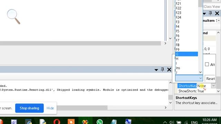Select the single letter I key entry
This screenshot has width=221, height=124.
pos(186,63)
